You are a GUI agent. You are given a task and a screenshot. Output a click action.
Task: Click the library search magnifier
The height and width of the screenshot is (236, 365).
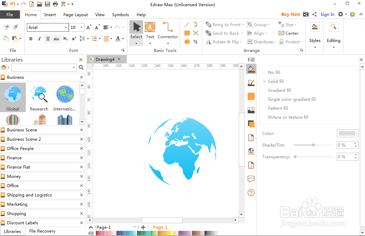point(81,67)
